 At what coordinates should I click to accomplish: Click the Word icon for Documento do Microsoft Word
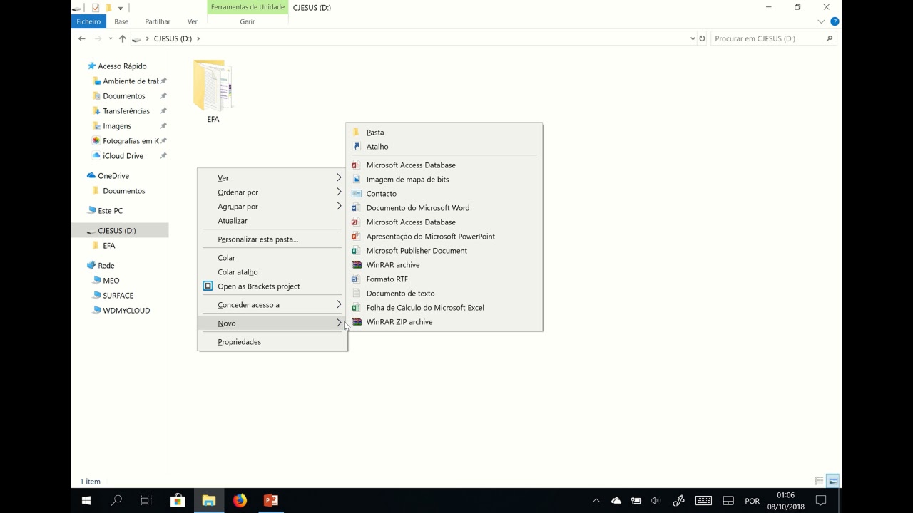(x=357, y=208)
